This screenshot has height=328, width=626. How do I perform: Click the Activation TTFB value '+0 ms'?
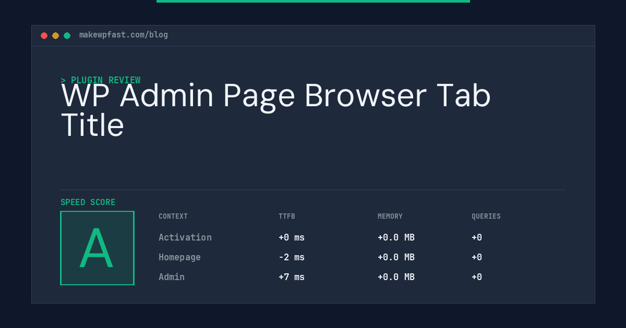[x=292, y=237]
